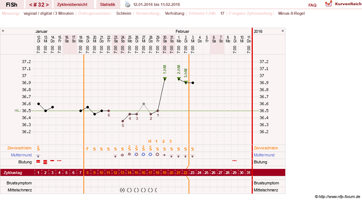362x201 pixels.
Task: Click Muttermund circle on cycle day 18
Action: click(157, 155)
